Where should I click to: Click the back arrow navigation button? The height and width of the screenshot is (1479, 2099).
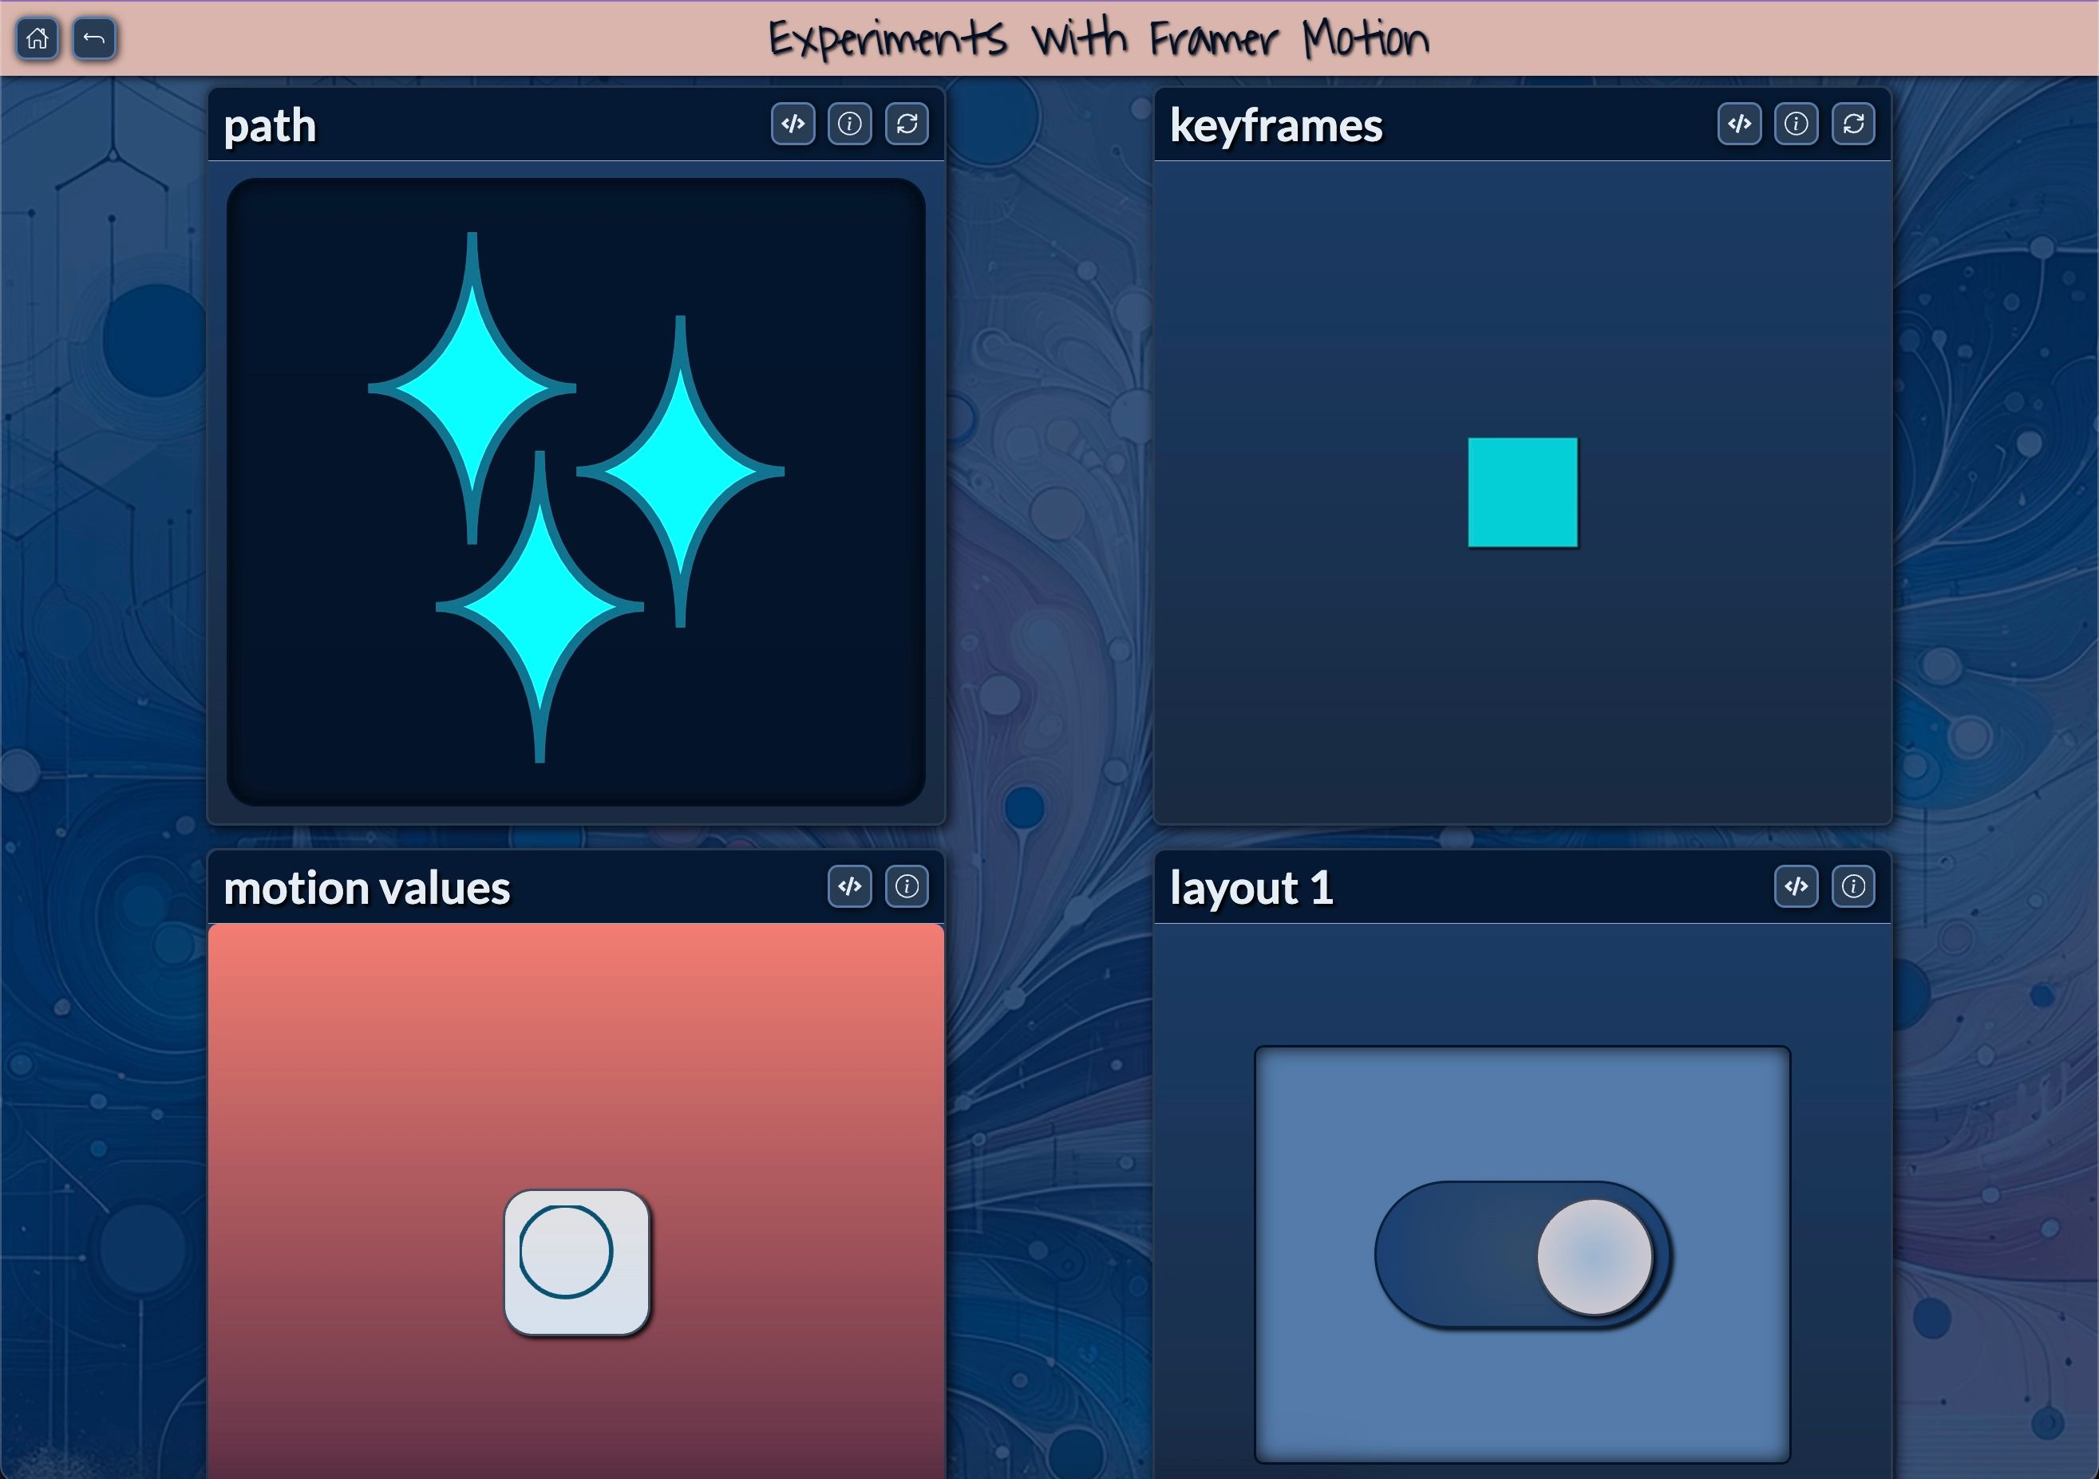[93, 35]
